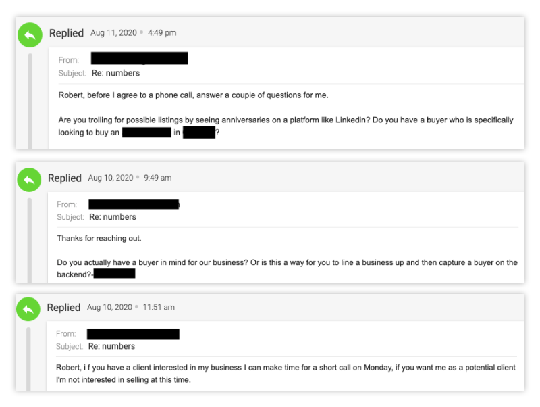Click the "Thanks for reaching out." message line

tap(99, 239)
